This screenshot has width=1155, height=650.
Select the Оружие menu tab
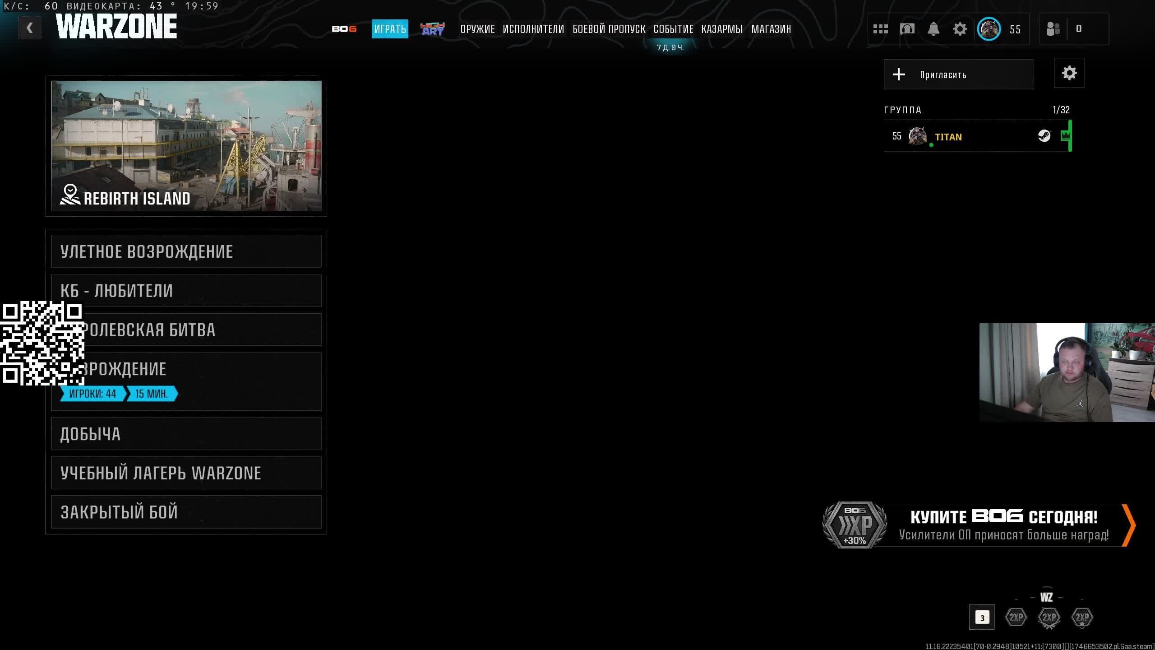477,29
